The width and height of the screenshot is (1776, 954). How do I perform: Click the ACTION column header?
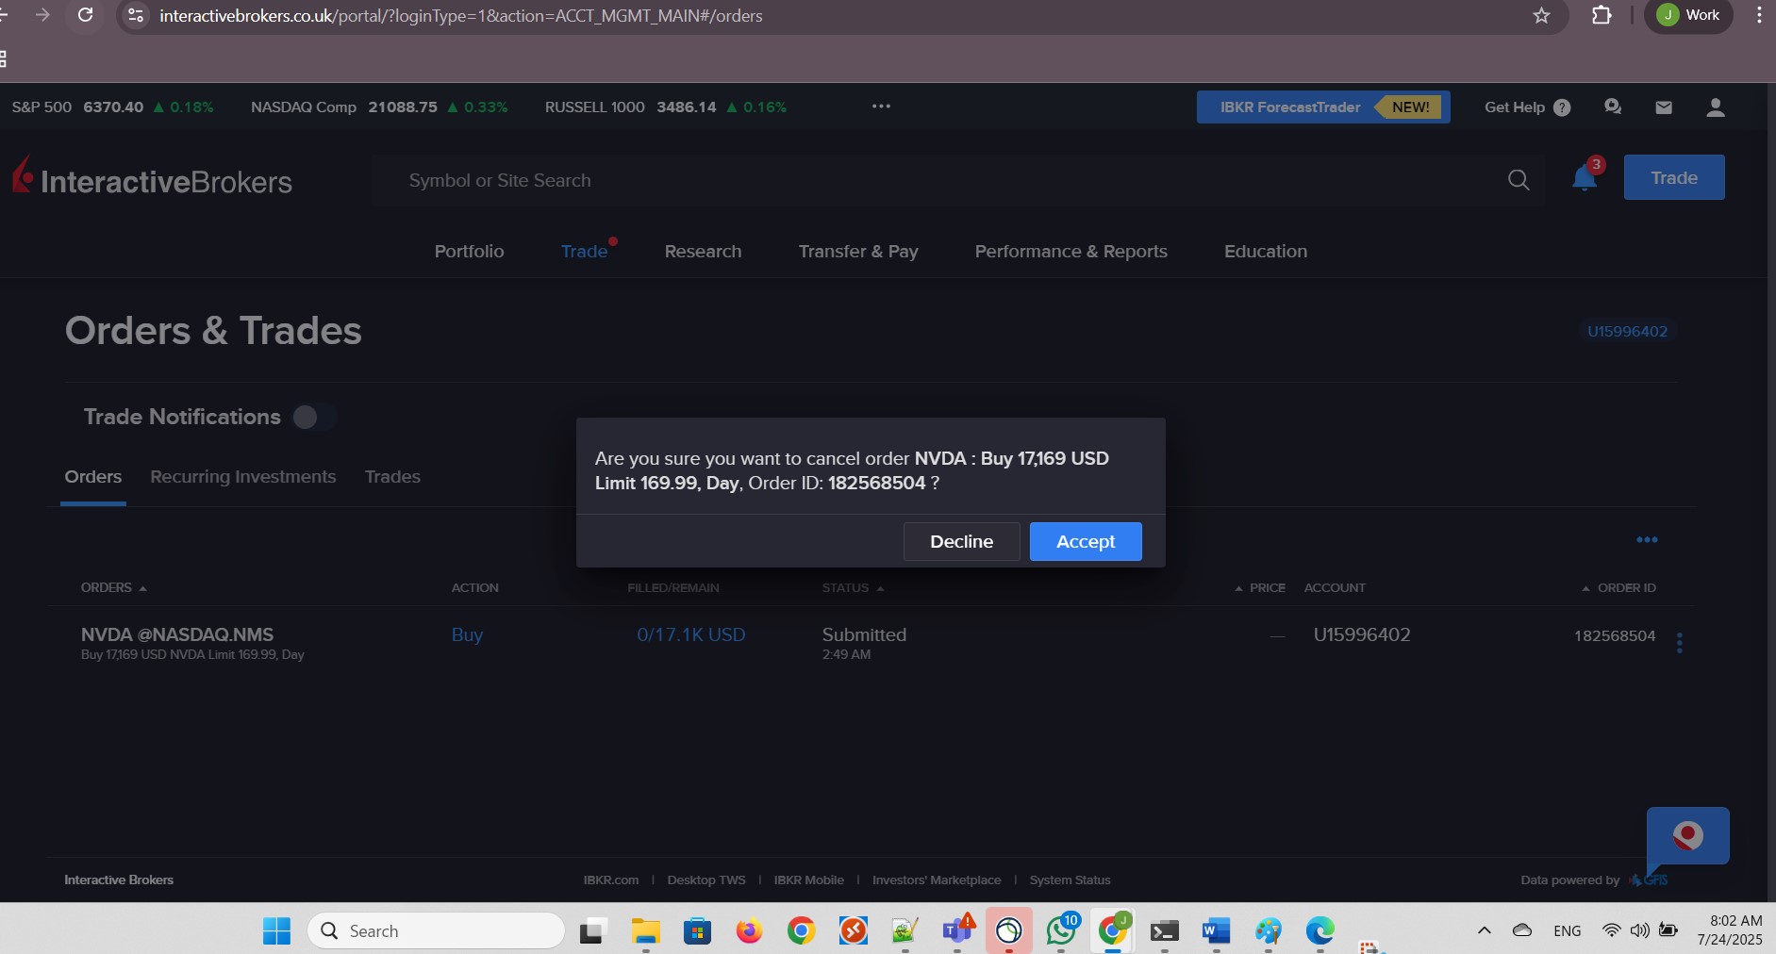click(474, 587)
